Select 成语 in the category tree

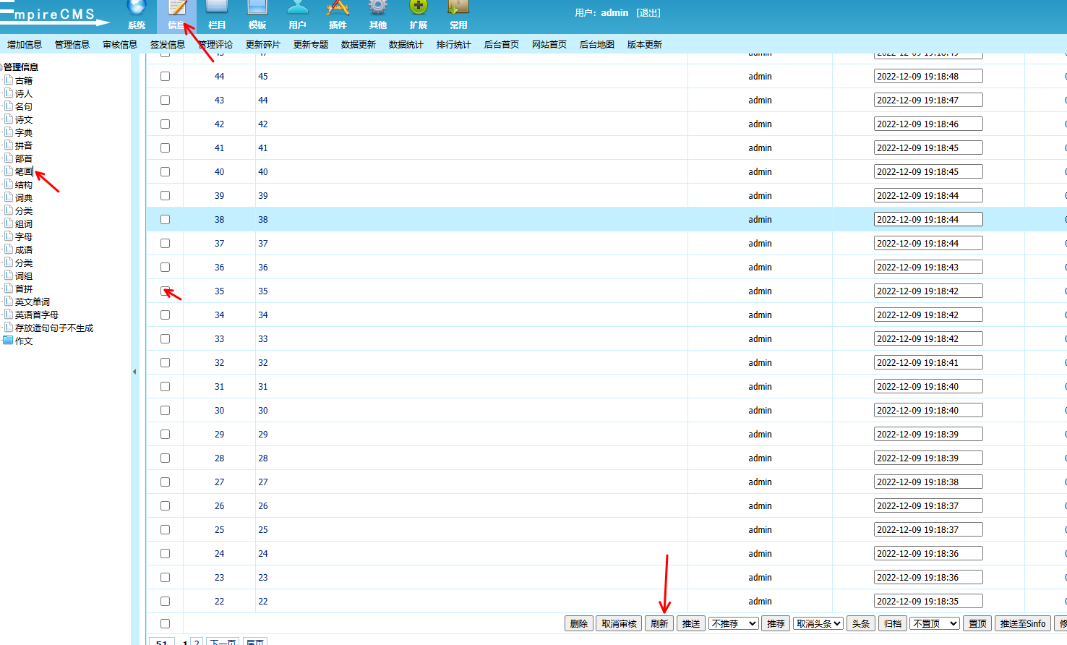click(24, 250)
